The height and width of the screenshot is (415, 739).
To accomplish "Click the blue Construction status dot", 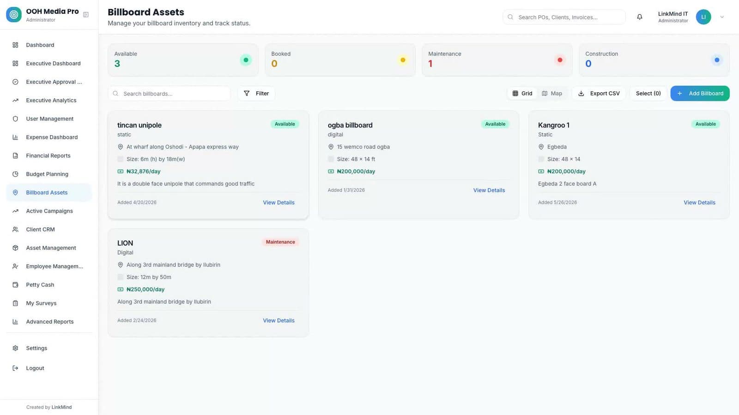I will click(717, 60).
